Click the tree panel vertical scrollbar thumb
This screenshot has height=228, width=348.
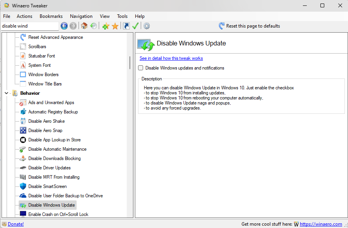pyautogui.click(x=130, y=63)
